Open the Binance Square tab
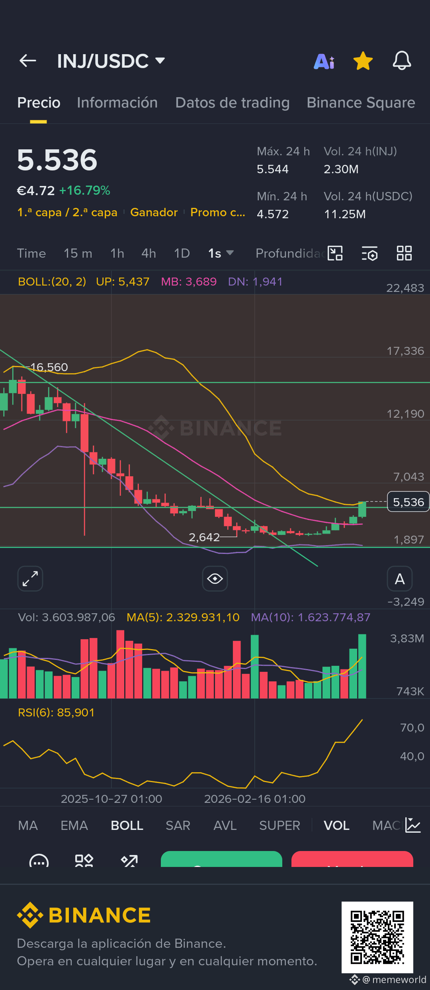This screenshot has width=430, height=990. [361, 103]
